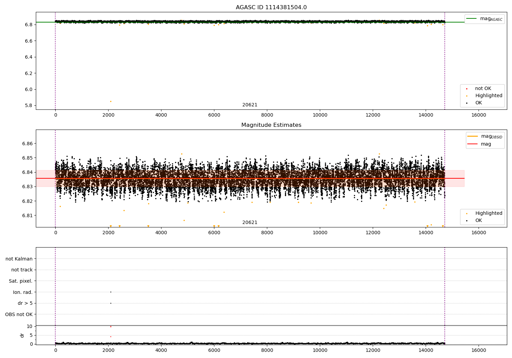The height and width of the screenshot is (358, 512).
Task: Click the '5' tick on the dr axis
Action: [x=31, y=335]
